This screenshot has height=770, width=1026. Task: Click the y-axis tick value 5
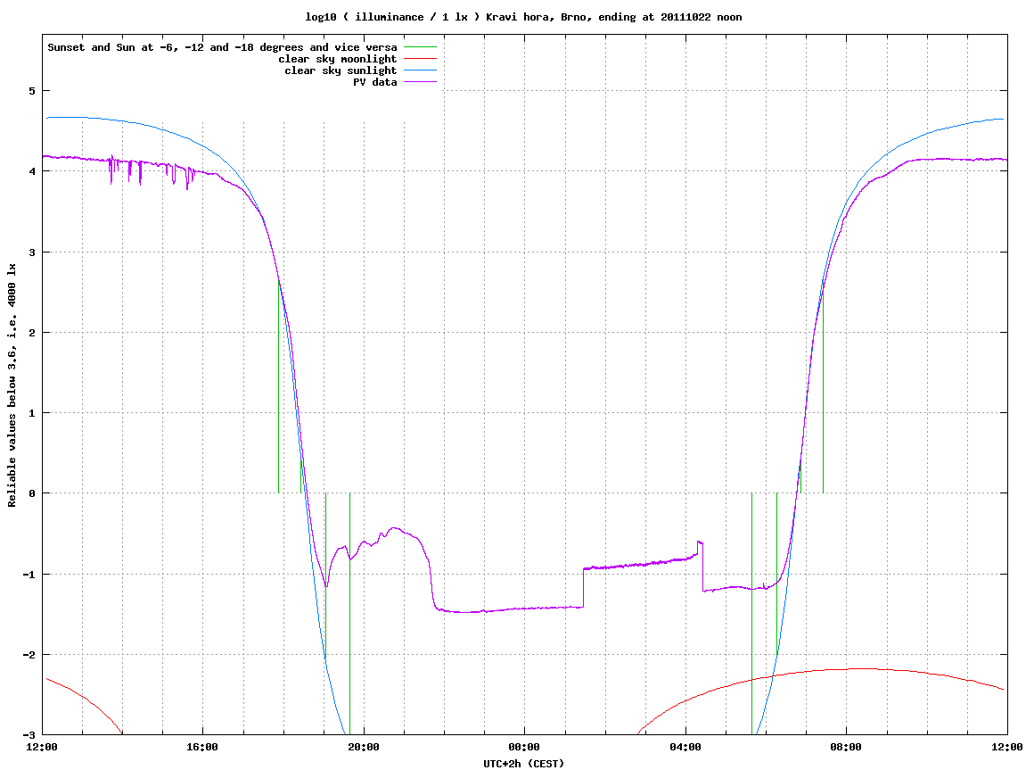[x=32, y=91]
